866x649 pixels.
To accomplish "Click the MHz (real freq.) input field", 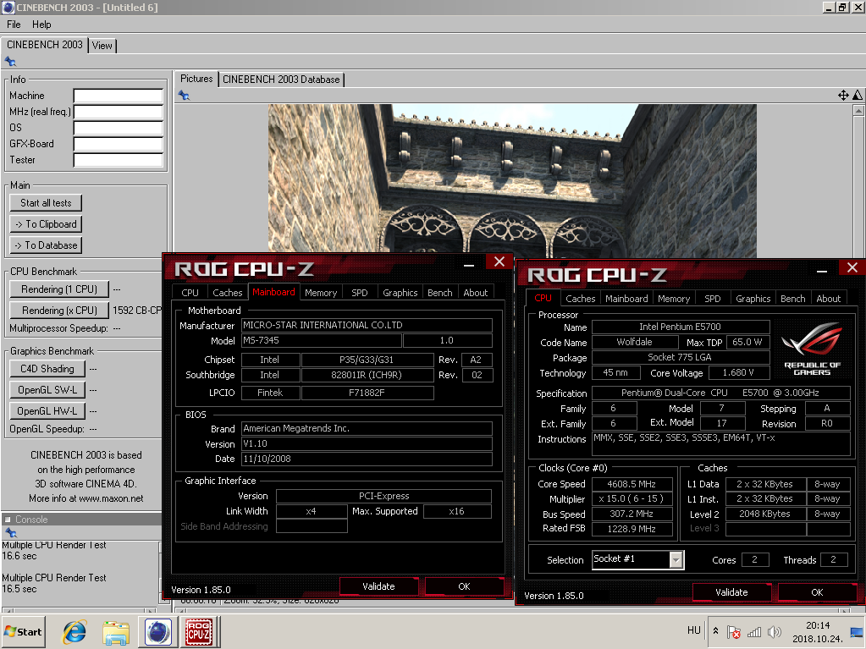I will click(119, 112).
